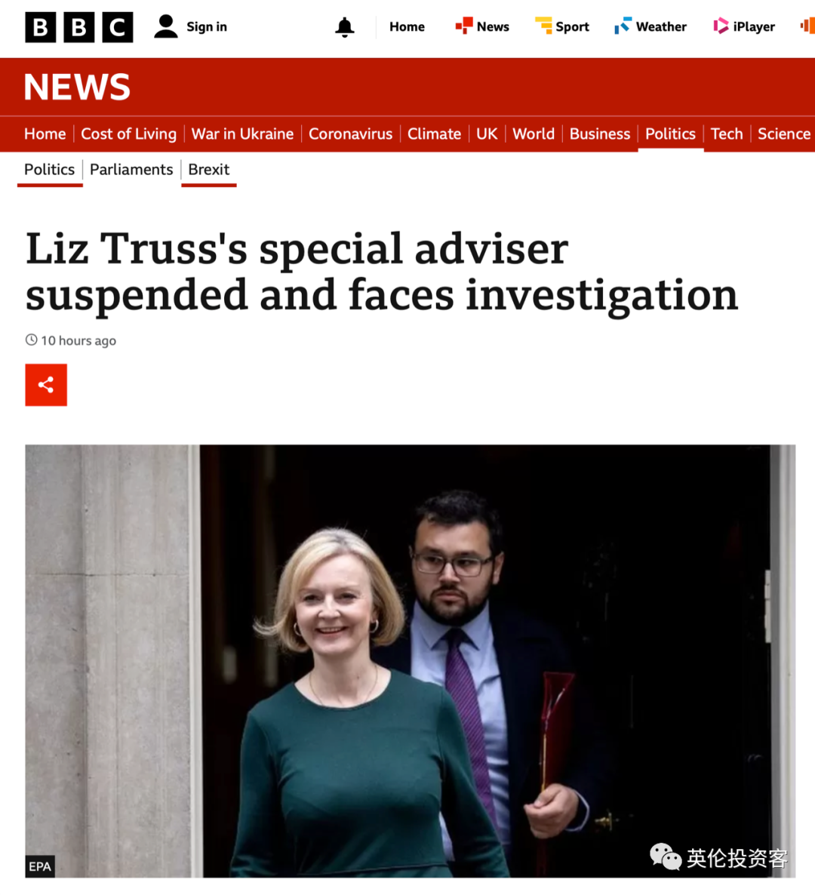Click the BBC logo
The width and height of the screenshot is (815, 895).
coord(78,27)
